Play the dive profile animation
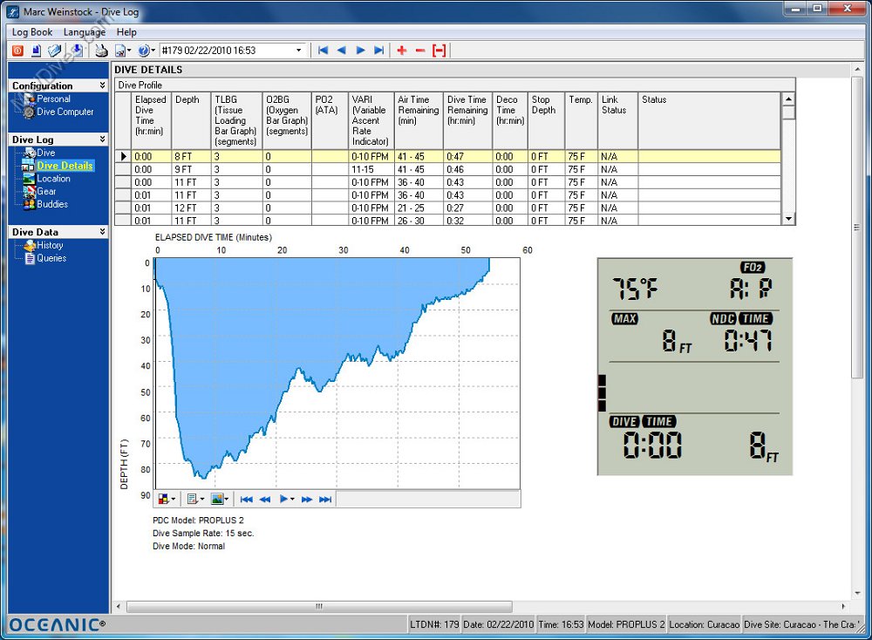 click(x=283, y=500)
